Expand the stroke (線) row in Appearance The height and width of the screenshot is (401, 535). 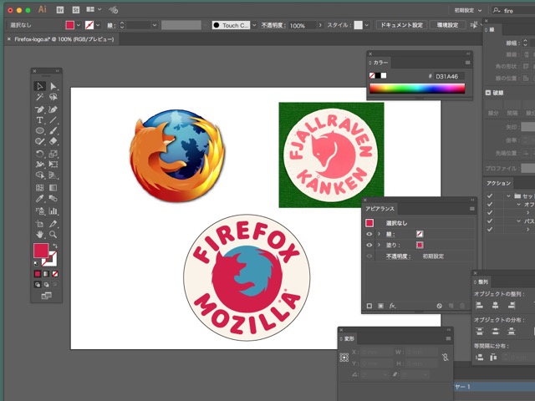point(379,234)
